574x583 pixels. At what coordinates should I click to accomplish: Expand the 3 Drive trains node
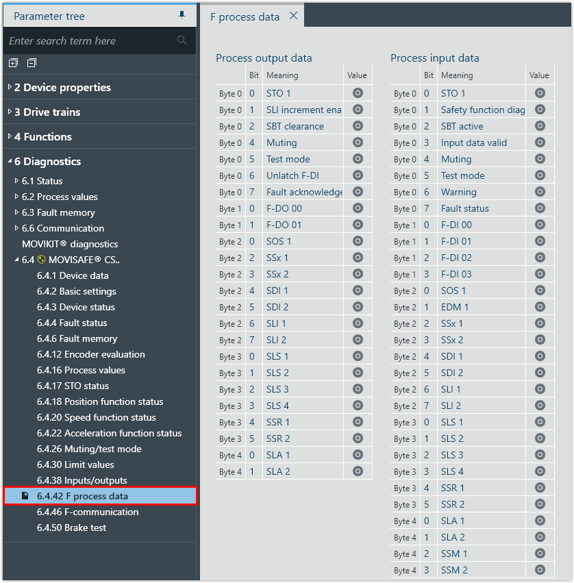[9, 112]
